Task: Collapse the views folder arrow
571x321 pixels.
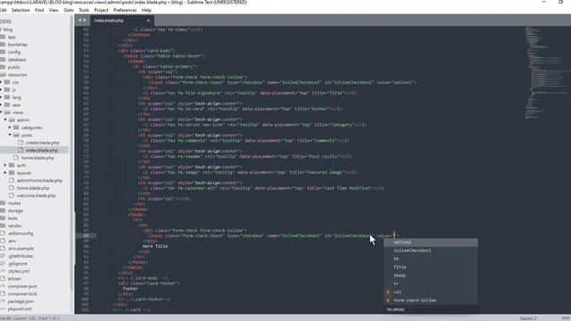Action: click(1, 112)
